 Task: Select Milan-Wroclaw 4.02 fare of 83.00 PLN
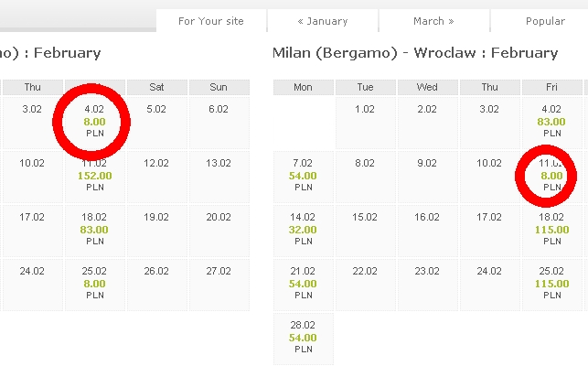click(551, 122)
